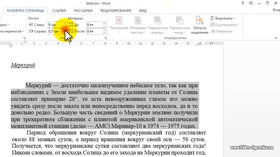Click the right indent (Справа) field
Viewport: 280px width, 157px height.
click(56, 31)
